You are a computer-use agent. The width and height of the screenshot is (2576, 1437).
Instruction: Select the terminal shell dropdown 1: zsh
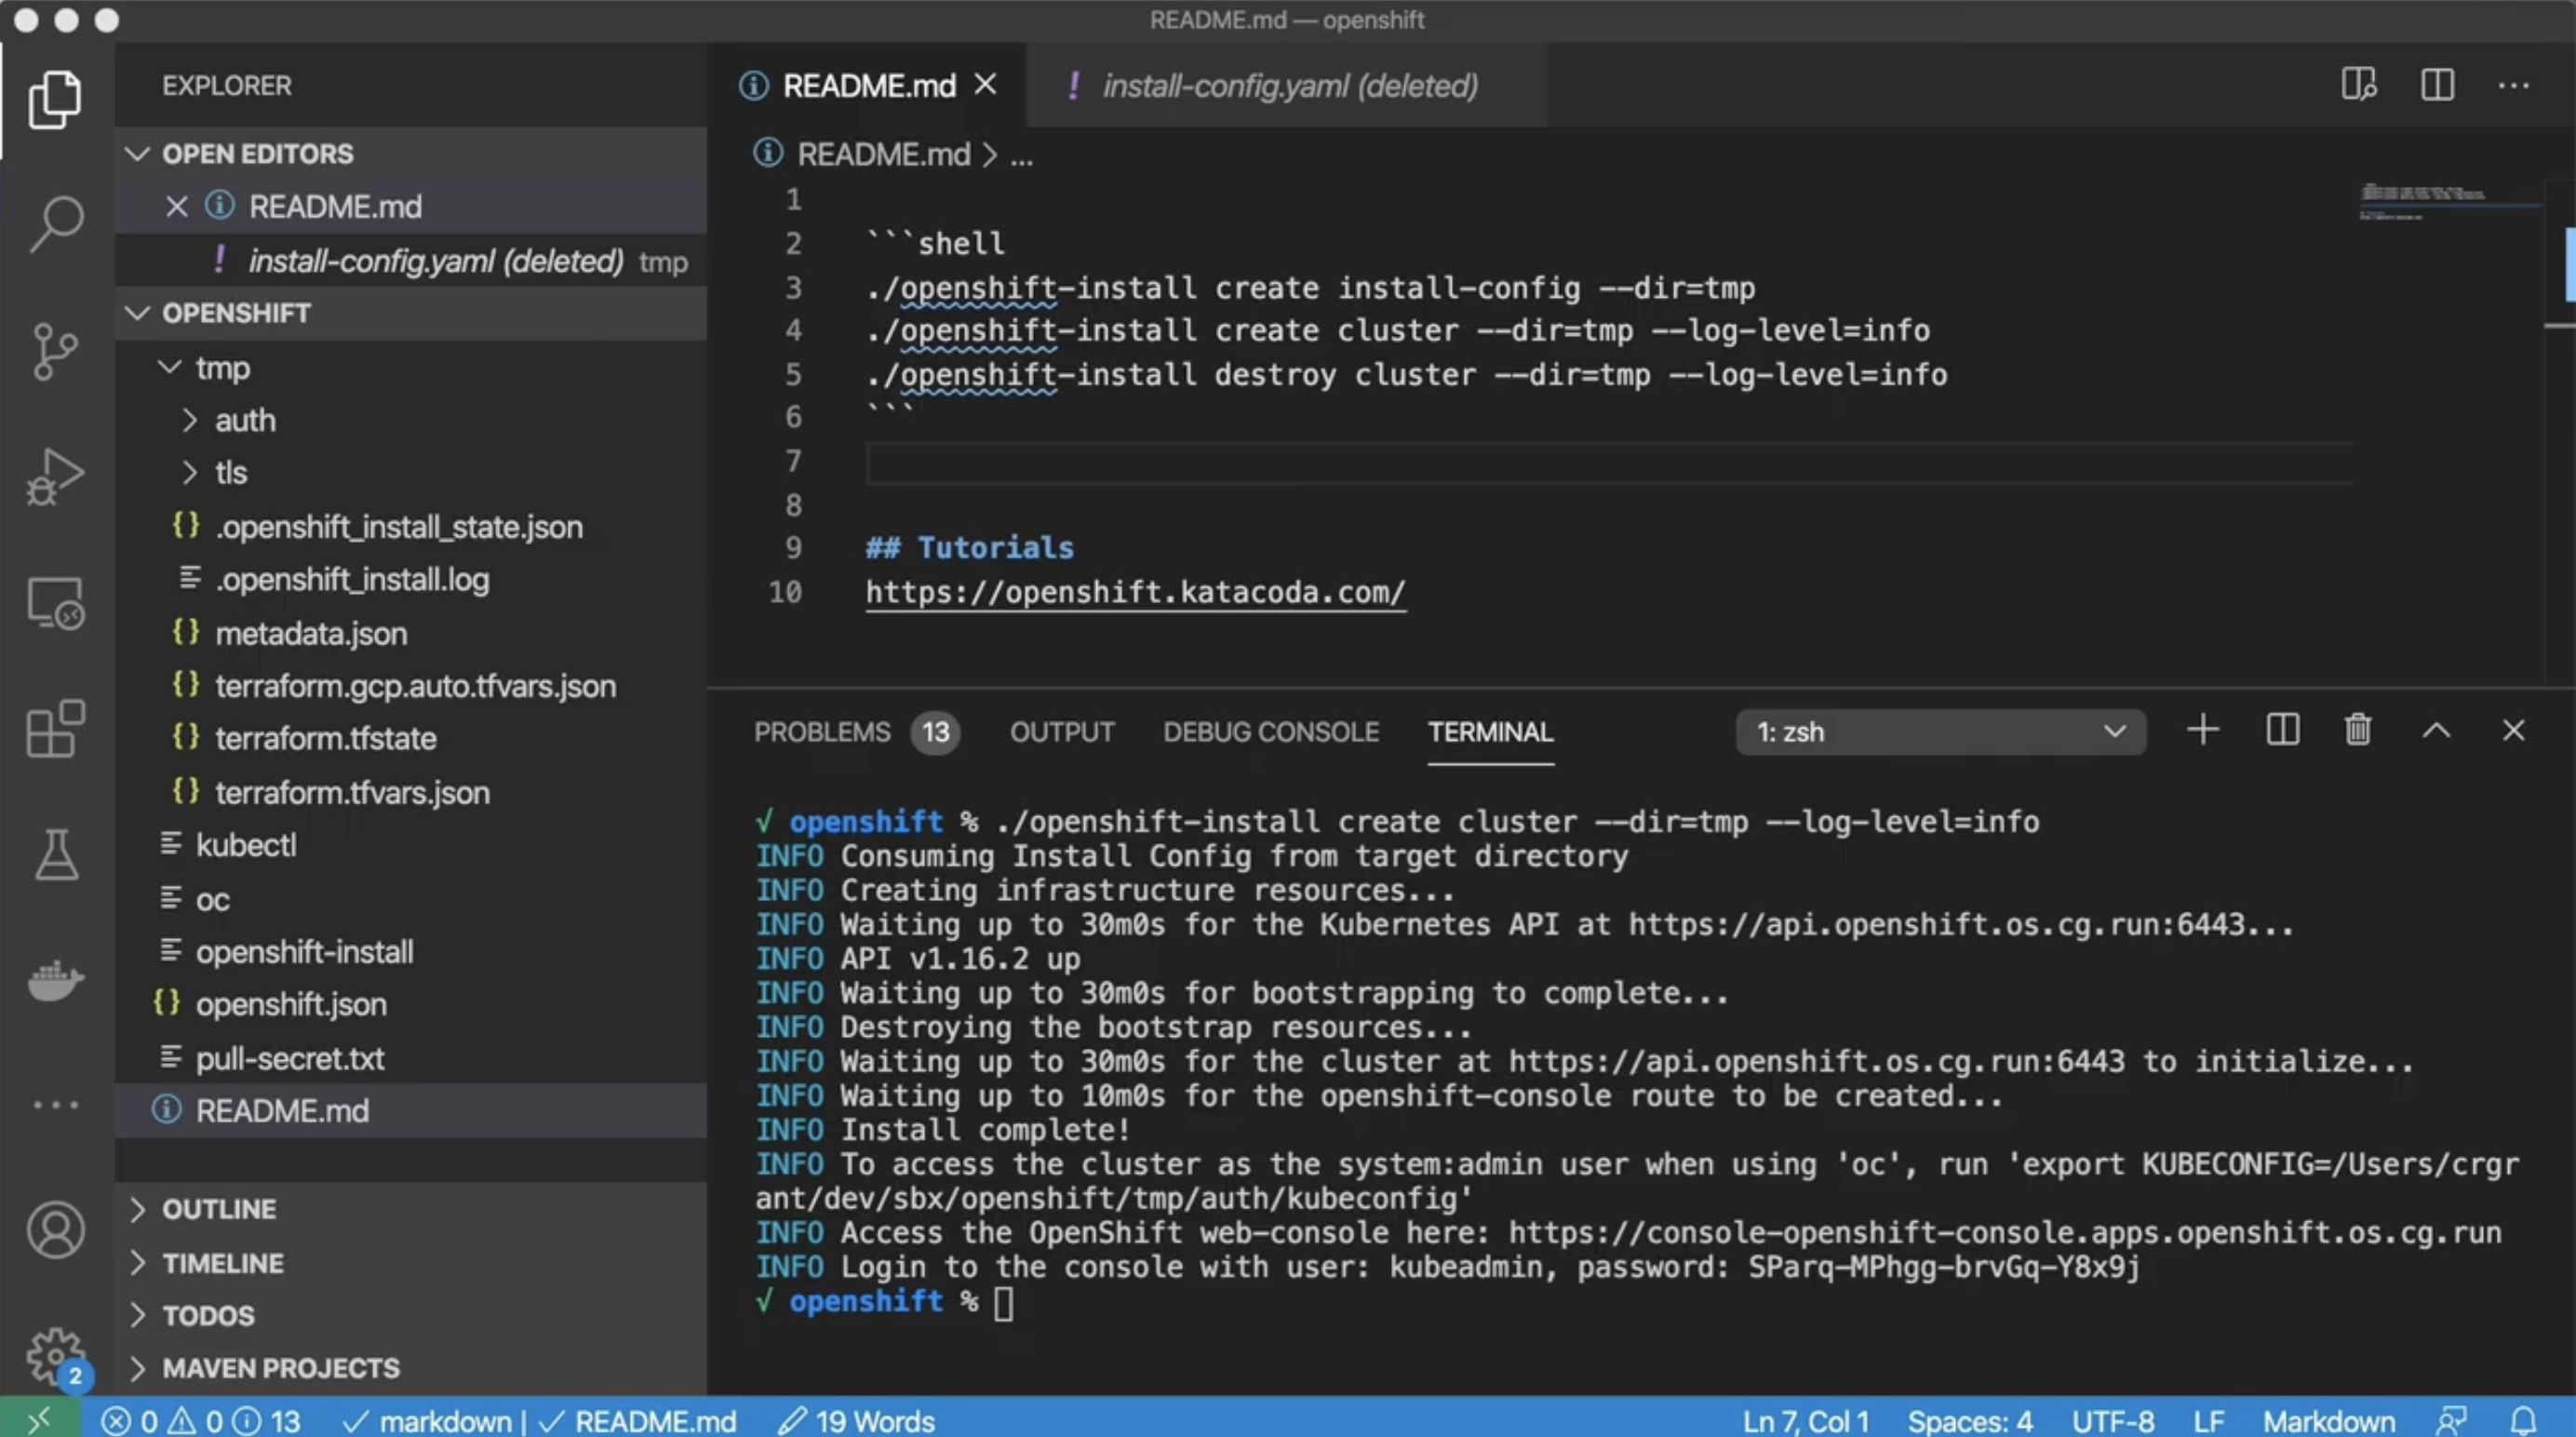(1940, 732)
